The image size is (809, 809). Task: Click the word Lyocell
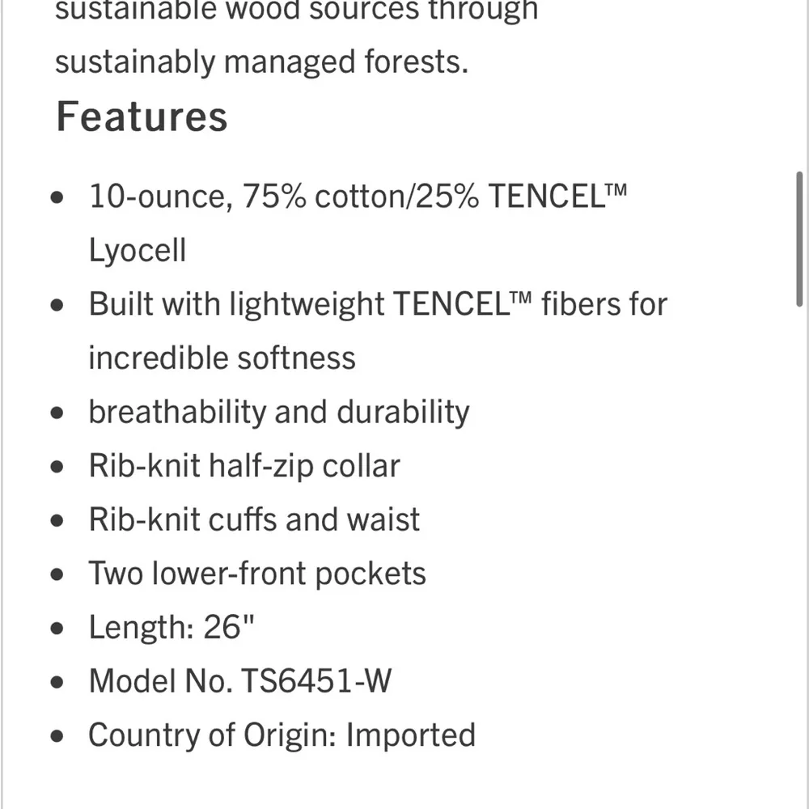click(x=138, y=251)
